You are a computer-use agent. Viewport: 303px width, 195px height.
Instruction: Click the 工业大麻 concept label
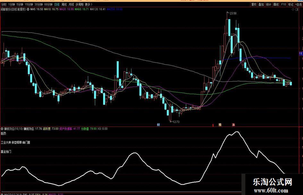tap(6, 142)
